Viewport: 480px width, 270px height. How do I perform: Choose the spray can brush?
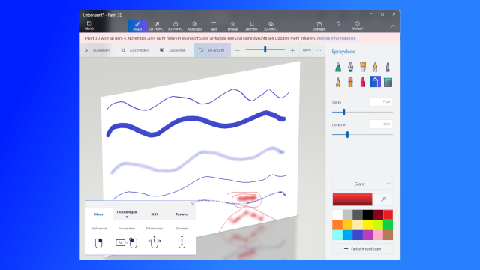(x=375, y=82)
